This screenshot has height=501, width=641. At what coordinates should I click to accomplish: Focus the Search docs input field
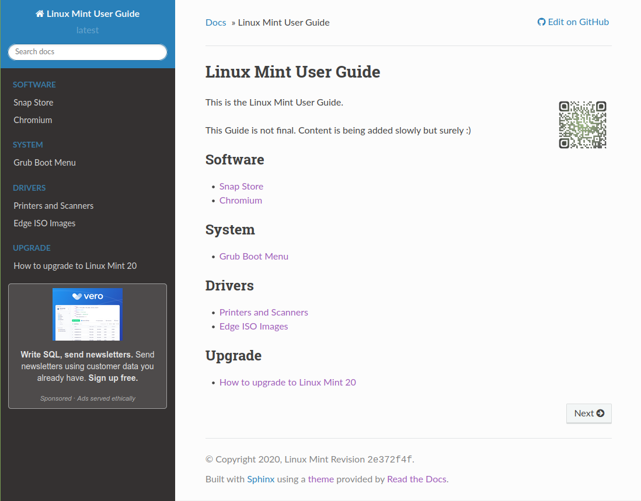click(x=88, y=52)
